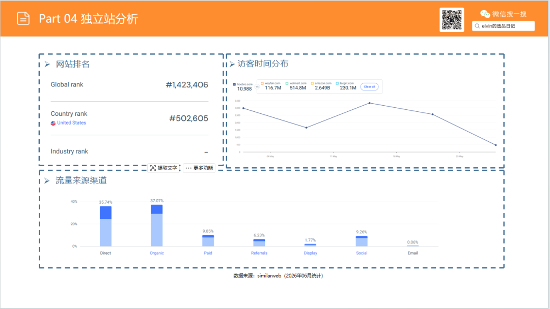
Task: Click the extract text icon button
Action: click(164, 168)
